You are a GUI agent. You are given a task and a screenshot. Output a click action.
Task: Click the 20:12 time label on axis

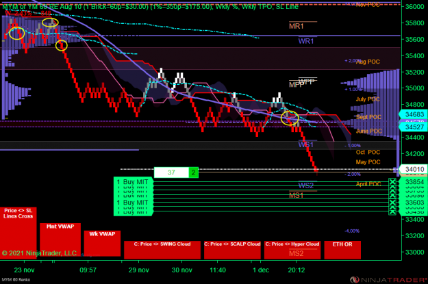click(297, 270)
